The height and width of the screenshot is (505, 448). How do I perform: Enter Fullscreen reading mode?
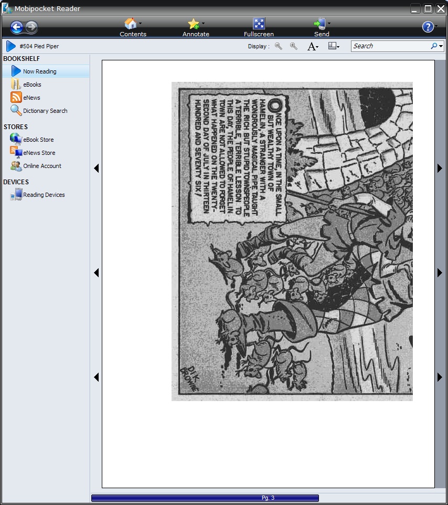pos(259,24)
